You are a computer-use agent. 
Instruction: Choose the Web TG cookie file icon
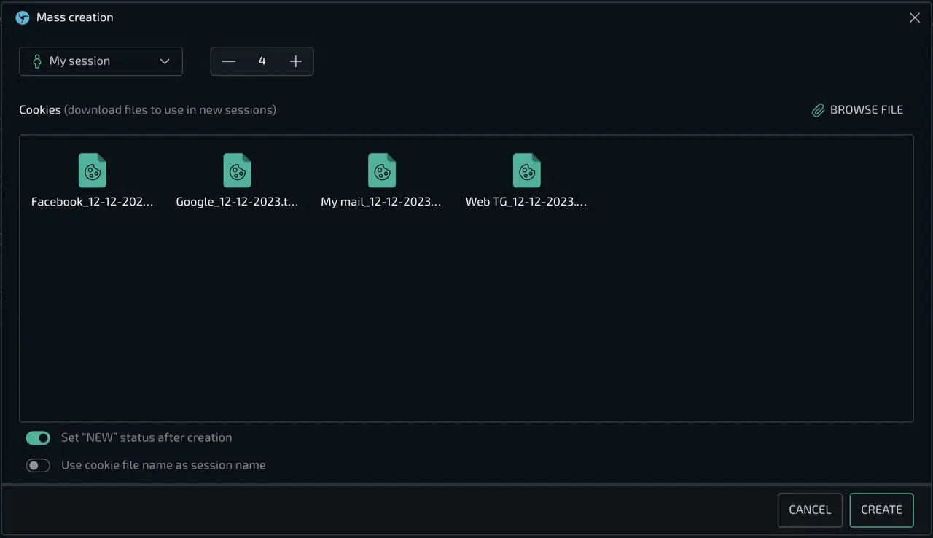coord(526,171)
